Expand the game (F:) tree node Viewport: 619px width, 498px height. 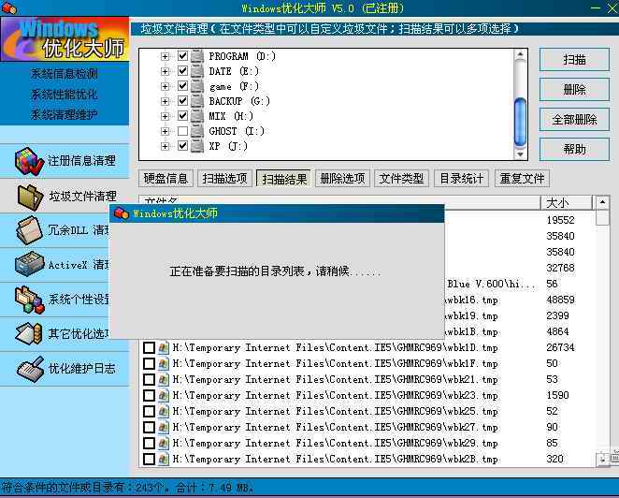[x=165, y=86]
